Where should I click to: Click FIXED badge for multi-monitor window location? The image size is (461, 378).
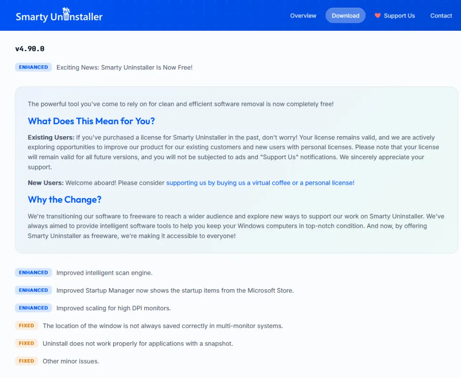[26, 326]
